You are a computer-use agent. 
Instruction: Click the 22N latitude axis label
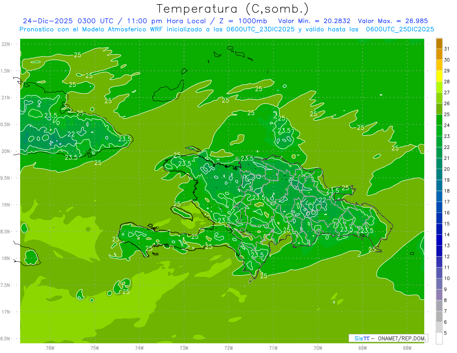click(6, 44)
